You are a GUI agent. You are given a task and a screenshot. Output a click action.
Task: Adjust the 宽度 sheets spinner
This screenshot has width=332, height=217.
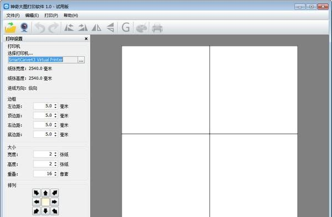coord(55,154)
